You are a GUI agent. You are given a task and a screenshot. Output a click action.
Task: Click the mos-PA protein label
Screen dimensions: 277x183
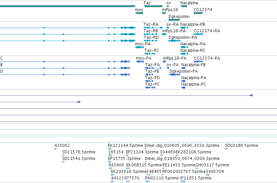click(x=144, y=58)
